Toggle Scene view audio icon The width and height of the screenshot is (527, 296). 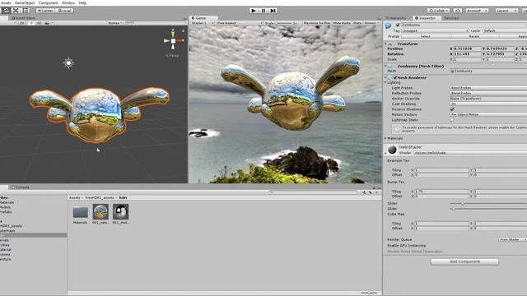point(39,23)
